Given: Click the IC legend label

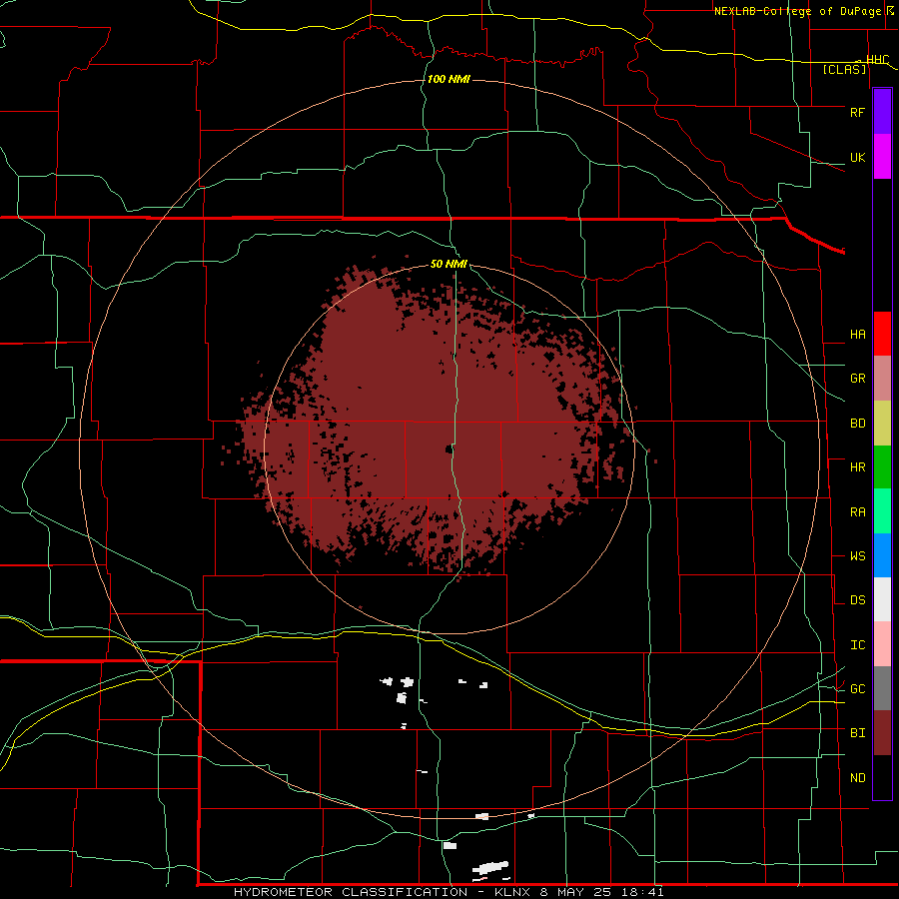Looking at the screenshot, I should (x=857, y=645).
